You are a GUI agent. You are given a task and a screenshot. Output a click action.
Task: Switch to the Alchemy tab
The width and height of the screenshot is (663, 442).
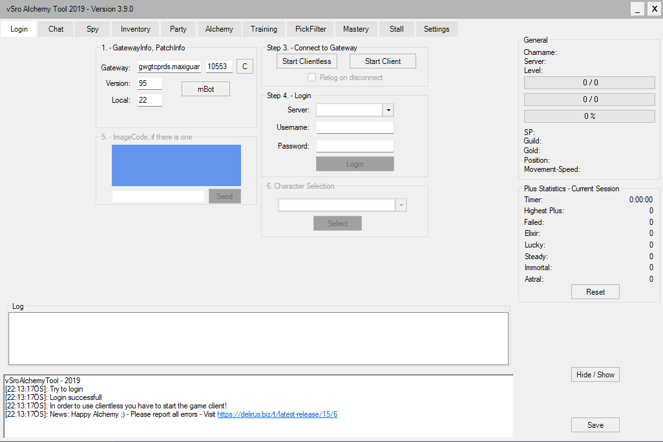click(x=219, y=29)
